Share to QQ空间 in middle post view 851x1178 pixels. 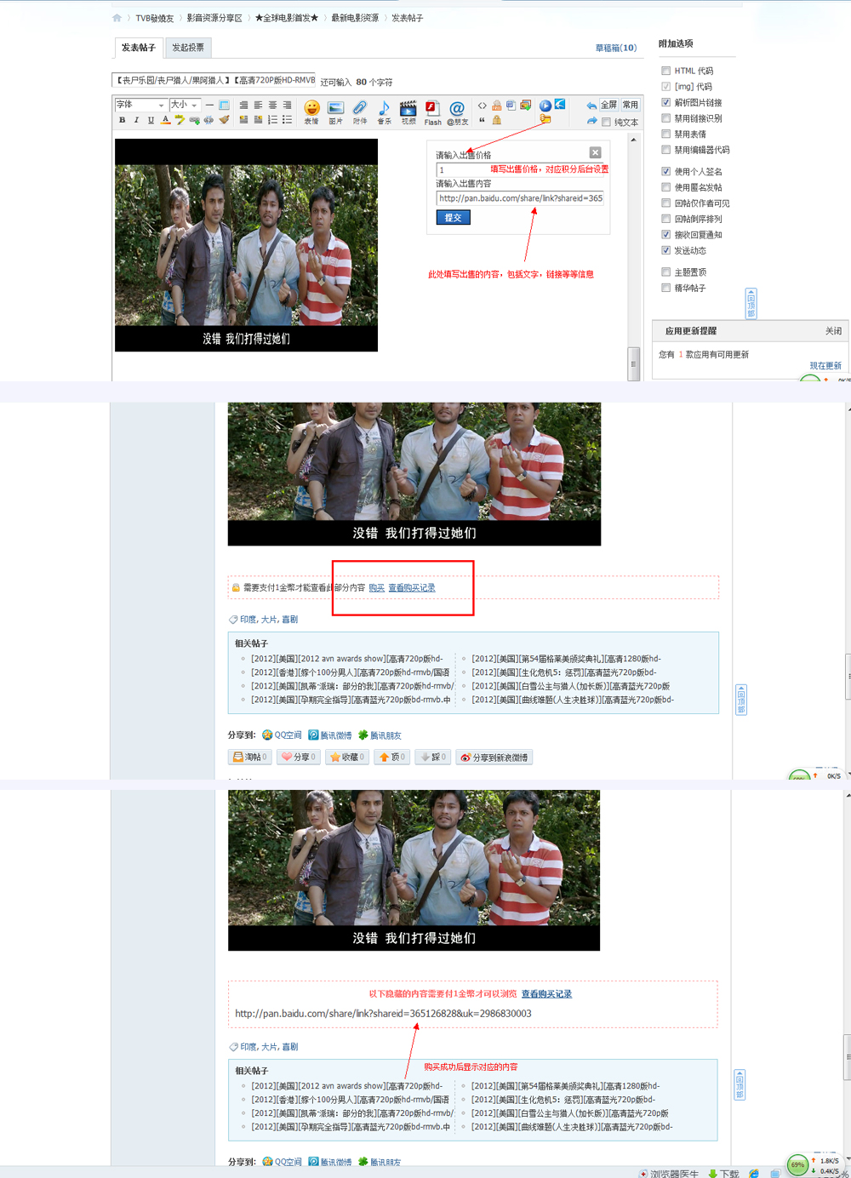(x=282, y=735)
